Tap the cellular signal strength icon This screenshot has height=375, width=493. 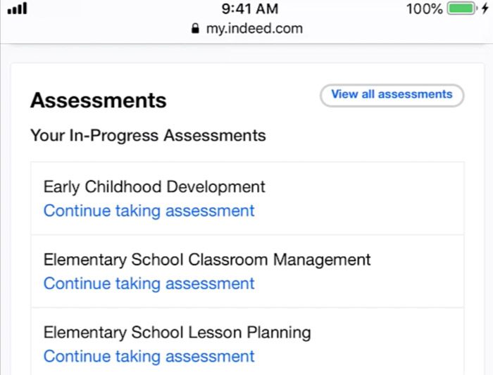pos(16,9)
